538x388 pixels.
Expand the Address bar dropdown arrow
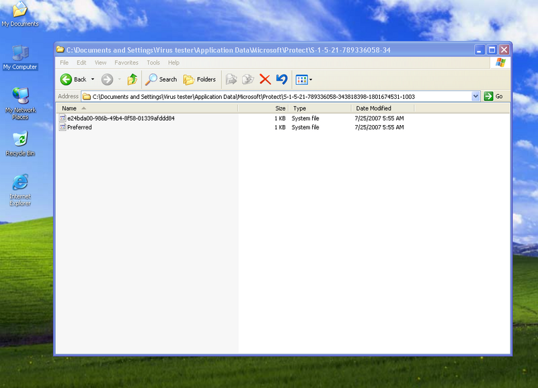[x=475, y=96]
